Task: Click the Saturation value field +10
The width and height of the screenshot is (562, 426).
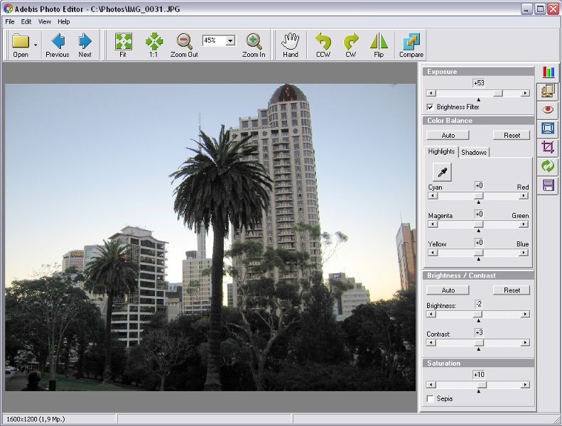Action: 479,375
